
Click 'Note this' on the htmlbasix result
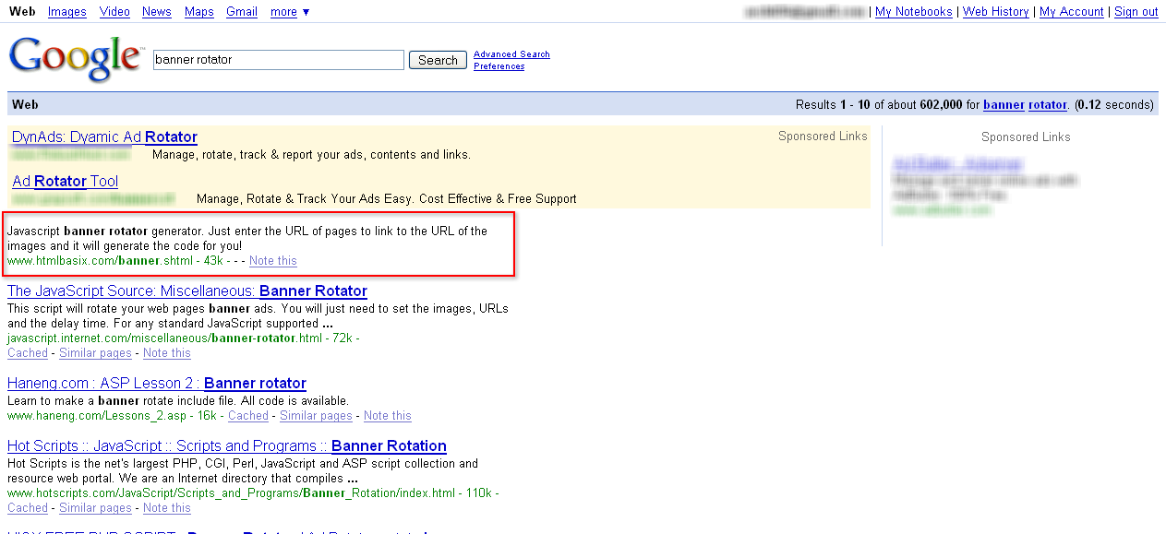pos(272,261)
